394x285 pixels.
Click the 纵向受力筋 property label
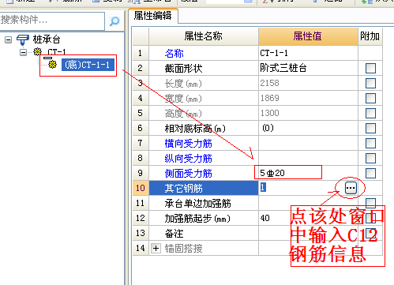pos(189,159)
